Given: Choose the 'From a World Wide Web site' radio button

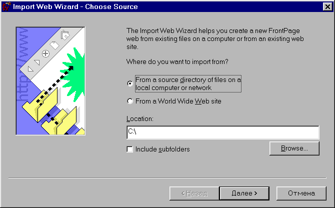Looking at the screenshot, I should point(130,101).
